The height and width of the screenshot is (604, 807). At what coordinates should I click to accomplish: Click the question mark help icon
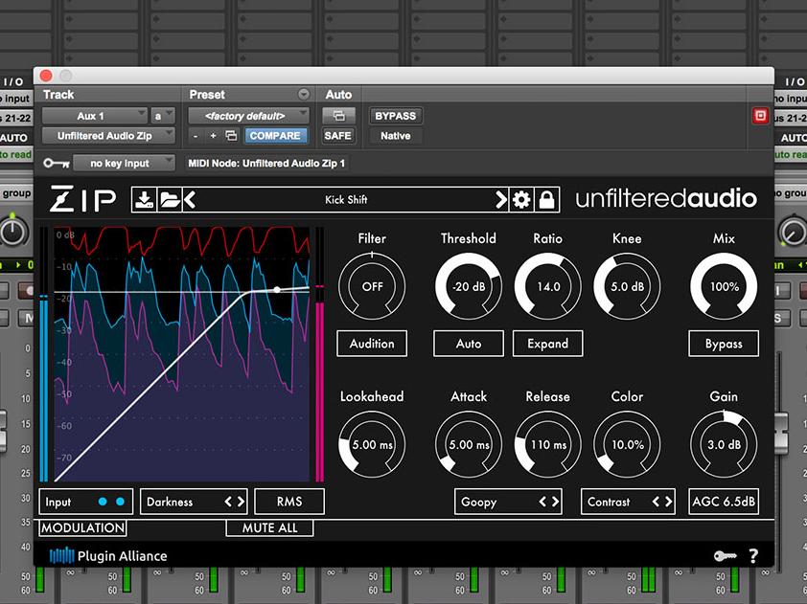[x=753, y=556]
